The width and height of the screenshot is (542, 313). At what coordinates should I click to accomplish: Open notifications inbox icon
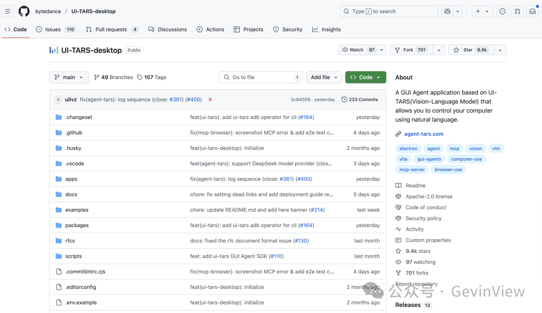532,12
